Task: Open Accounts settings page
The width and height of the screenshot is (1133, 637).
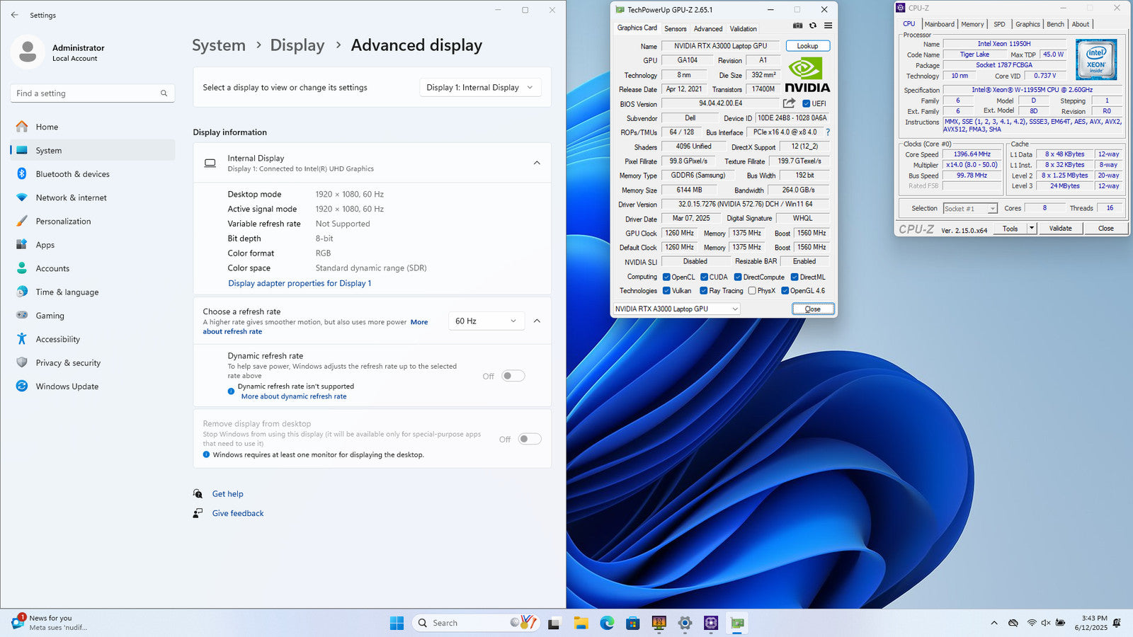Action: pyautogui.click(x=92, y=268)
